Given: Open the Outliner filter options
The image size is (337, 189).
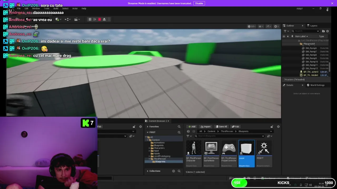Looking at the screenshot, I should [x=286, y=31].
